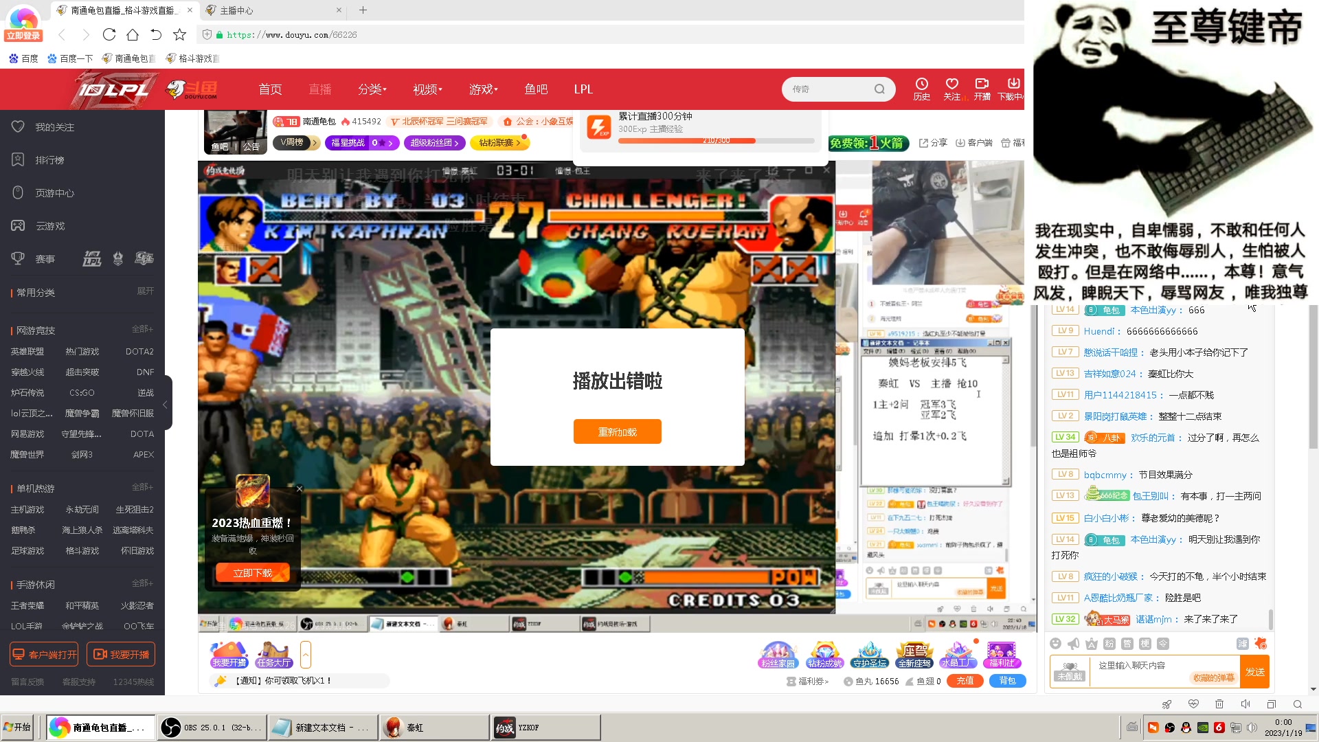
Task: Expand the activity icons with the orange chevron
Action: 306,655
